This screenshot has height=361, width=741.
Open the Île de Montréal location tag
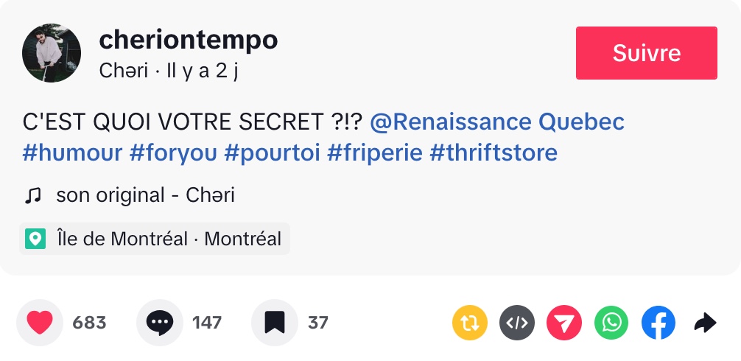(x=155, y=239)
